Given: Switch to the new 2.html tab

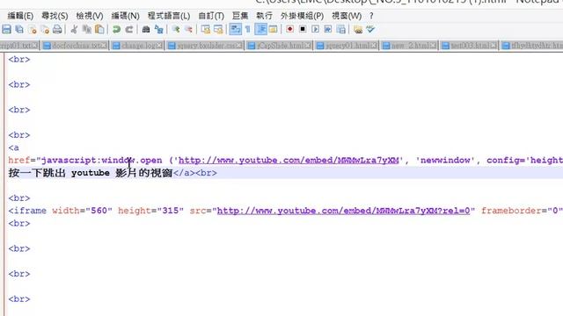Looking at the screenshot, I should tap(409, 46).
